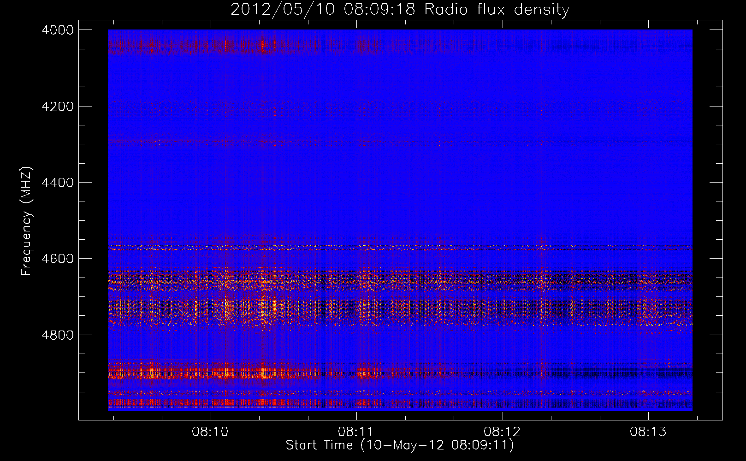Select the 4200 frequency tick label

coord(58,106)
